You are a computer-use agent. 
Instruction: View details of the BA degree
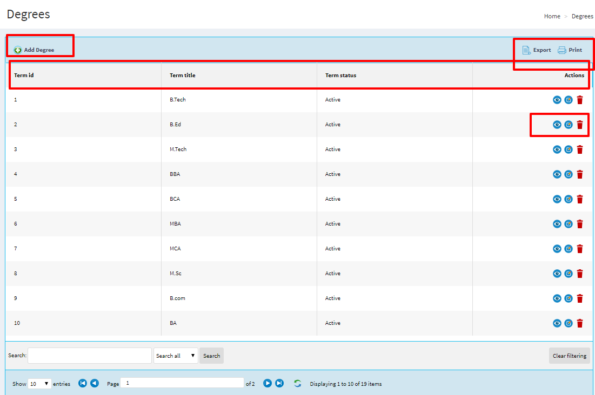point(557,323)
